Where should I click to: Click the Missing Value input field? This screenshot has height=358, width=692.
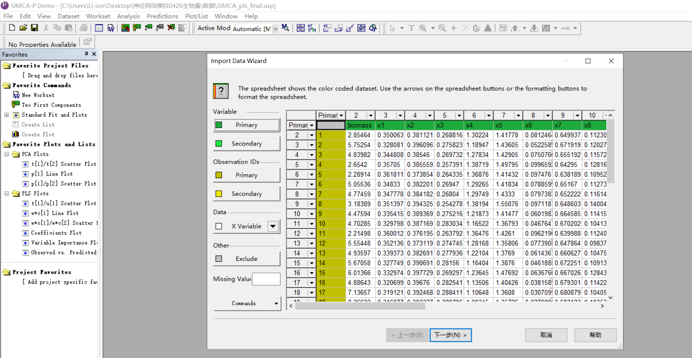click(266, 279)
